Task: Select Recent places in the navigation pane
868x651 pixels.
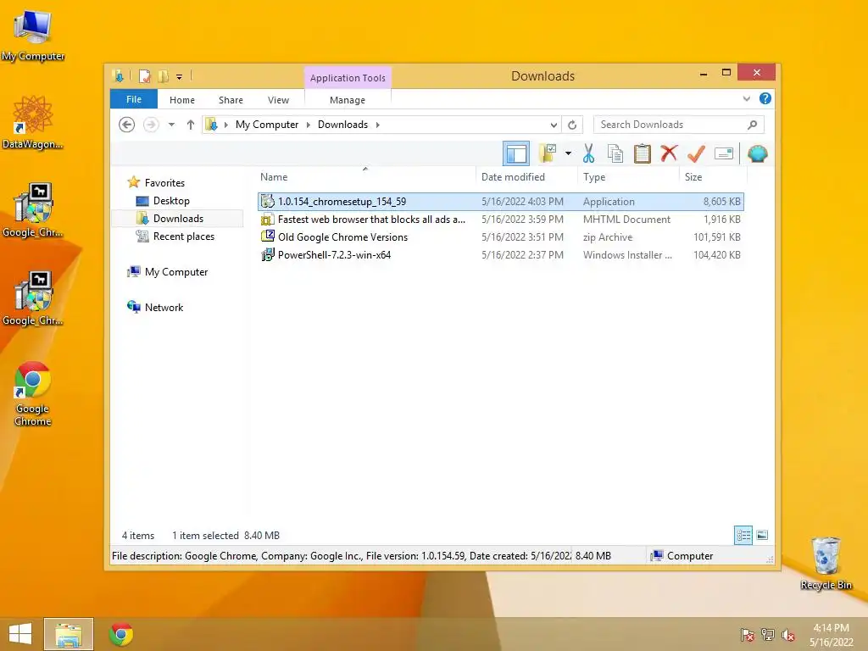Action: point(175,236)
